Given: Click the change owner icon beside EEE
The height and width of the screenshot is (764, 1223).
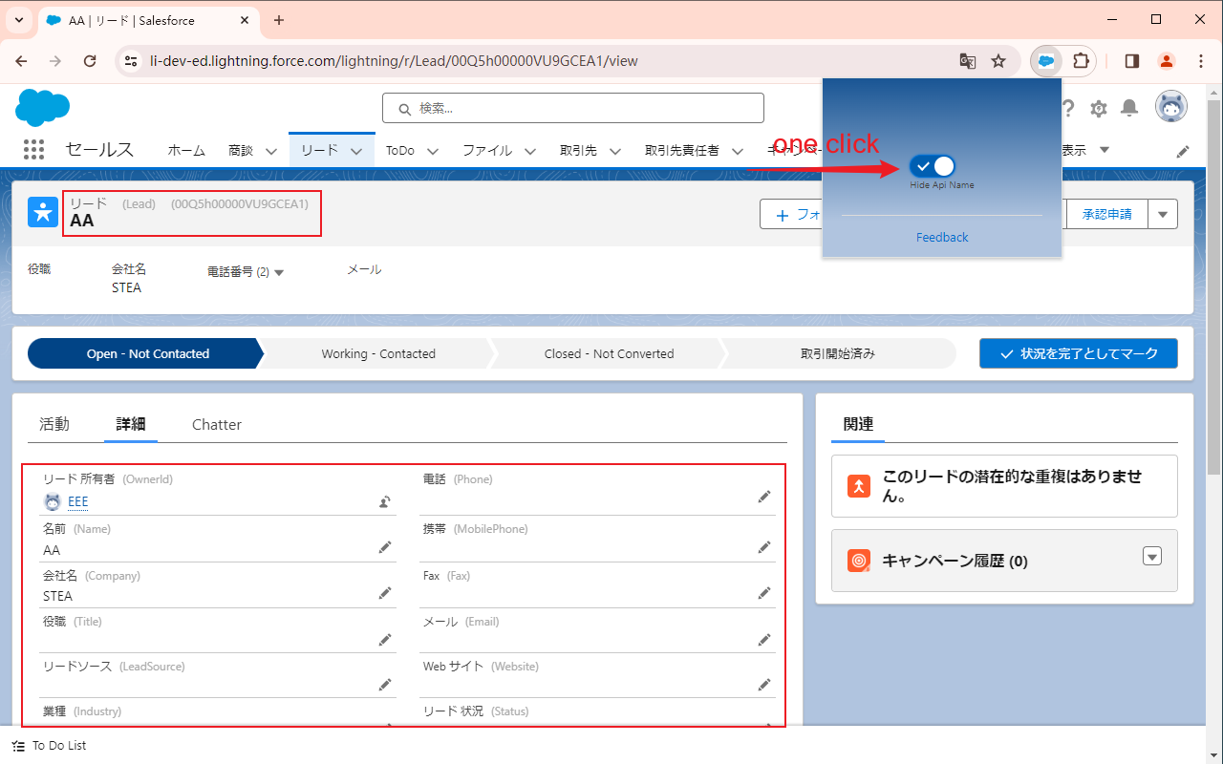Looking at the screenshot, I should coord(385,501).
